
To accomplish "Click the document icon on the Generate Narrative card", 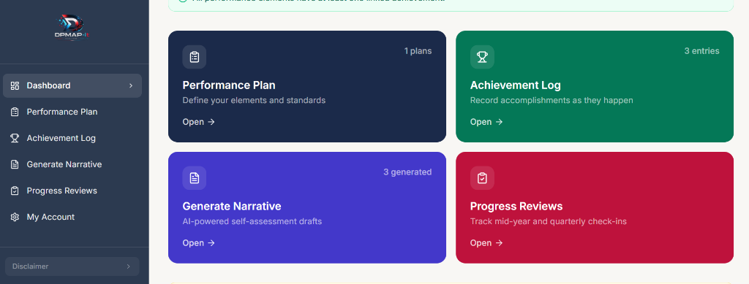I will [195, 178].
